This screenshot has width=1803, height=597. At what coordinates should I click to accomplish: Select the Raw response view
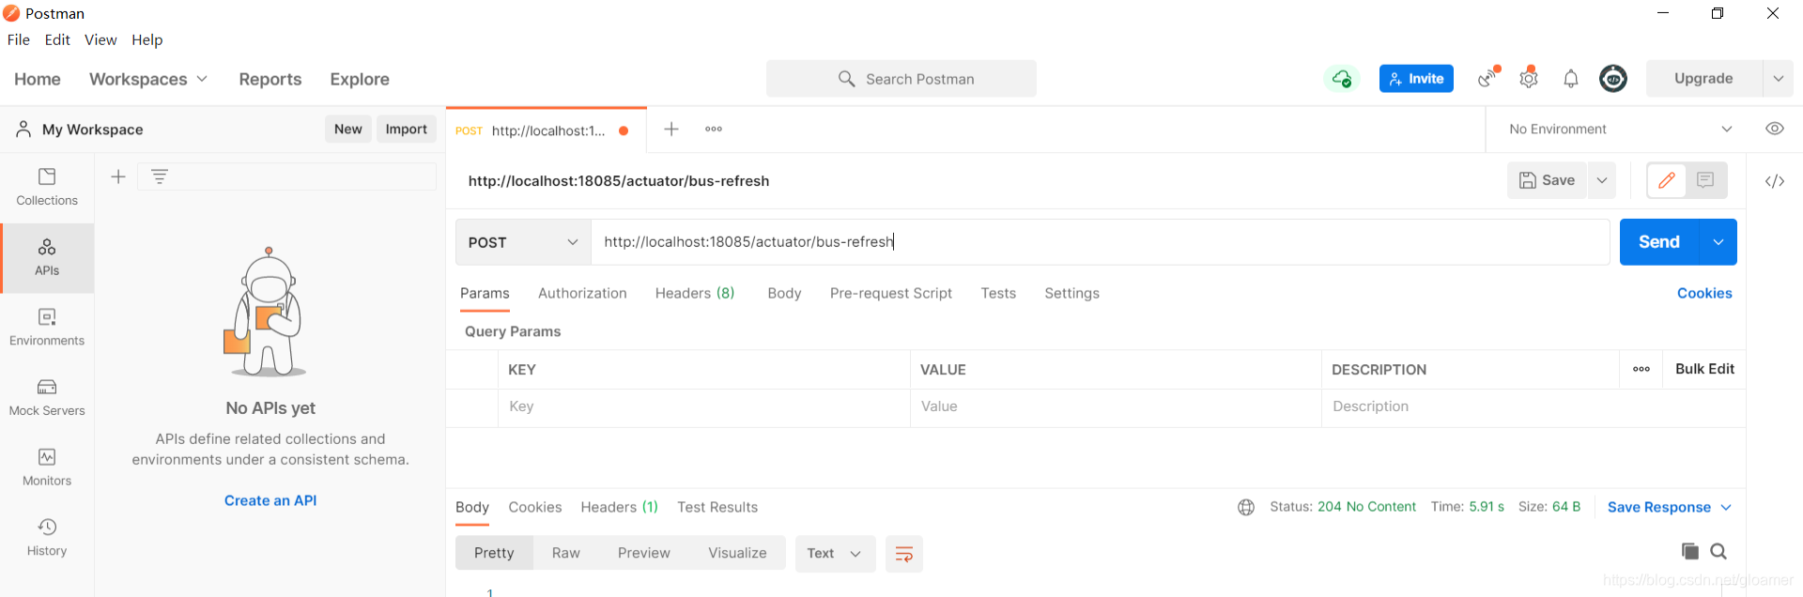coord(565,554)
